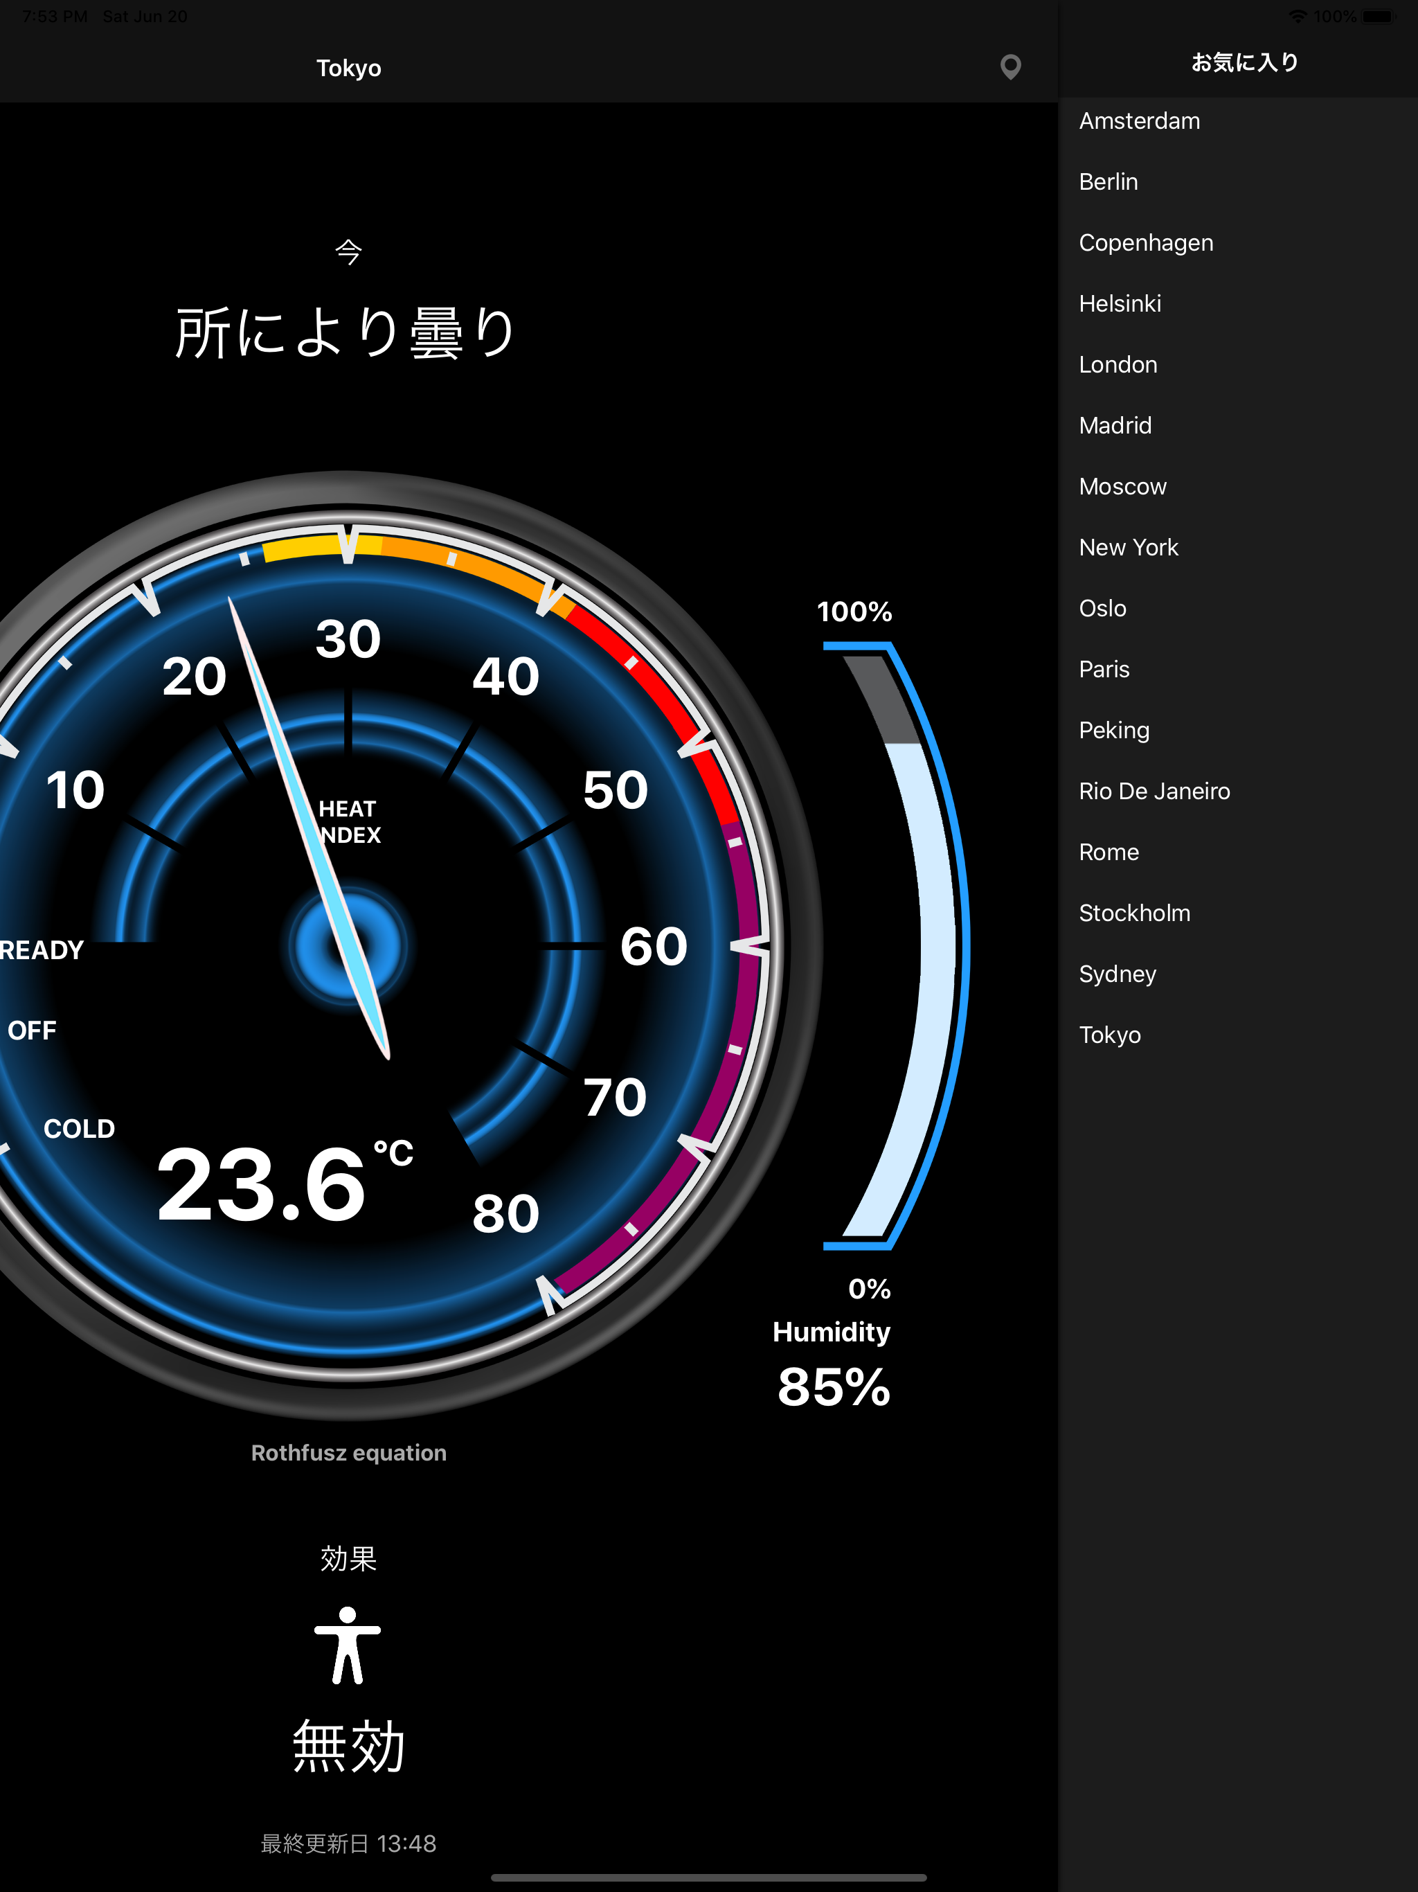Switch to London in favorites
Viewport: 1418px width, 1892px height.
pyautogui.click(x=1118, y=365)
